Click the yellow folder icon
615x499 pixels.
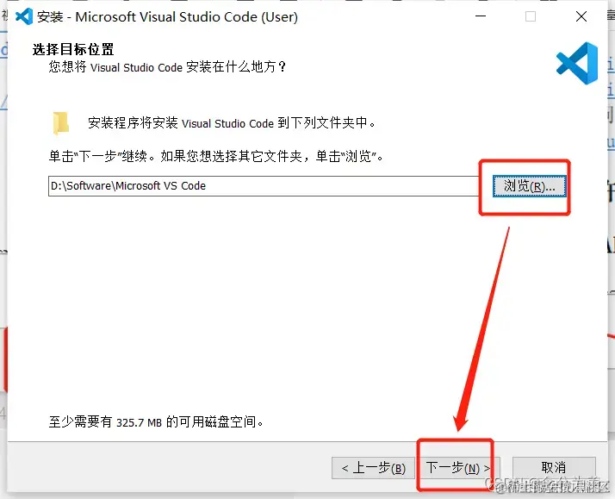(61, 122)
